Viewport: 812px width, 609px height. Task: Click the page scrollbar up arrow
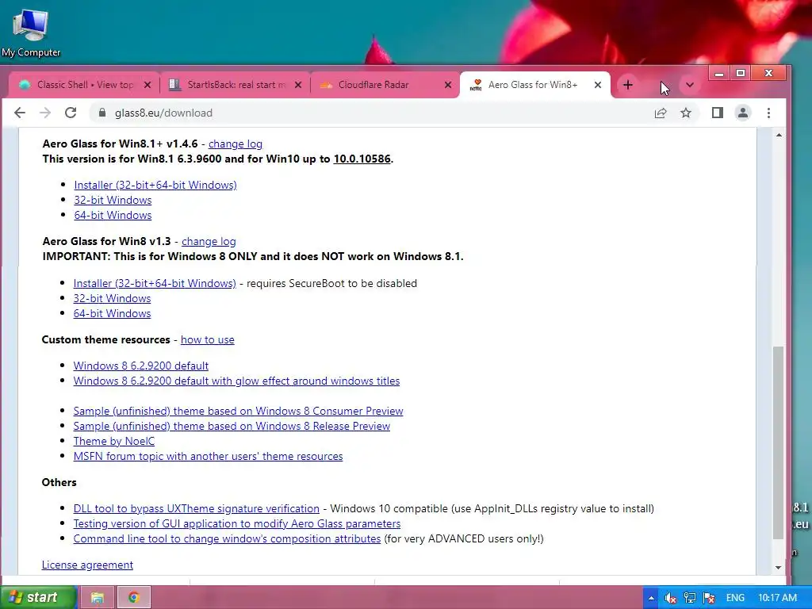coord(779,135)
